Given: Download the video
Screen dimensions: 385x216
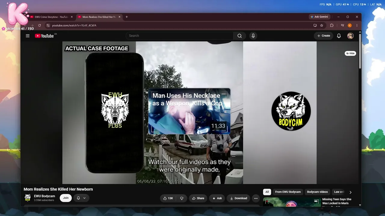Looking at the screenshot, I should 239,198.
